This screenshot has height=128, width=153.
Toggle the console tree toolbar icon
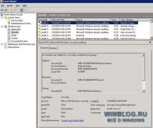point(16,10)
